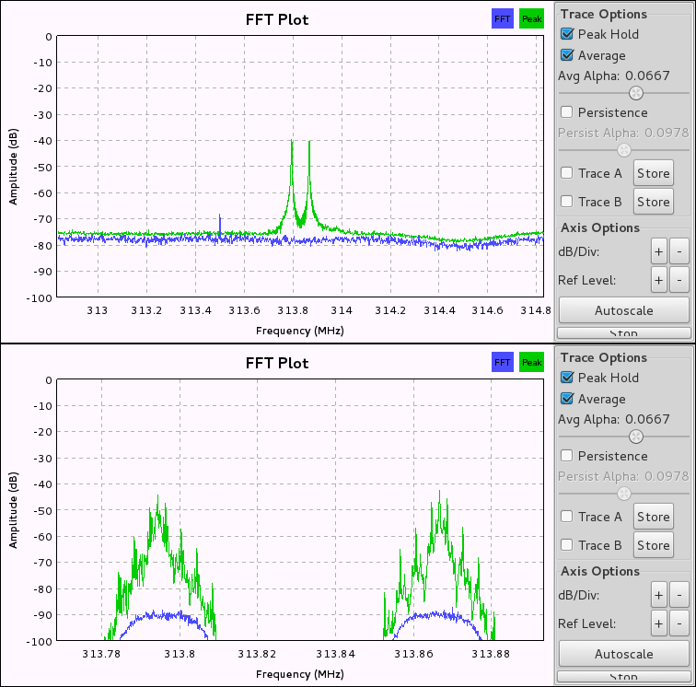Click the 313.8 label on upper plot axis
696x687 pixels.
click(293, 310)
